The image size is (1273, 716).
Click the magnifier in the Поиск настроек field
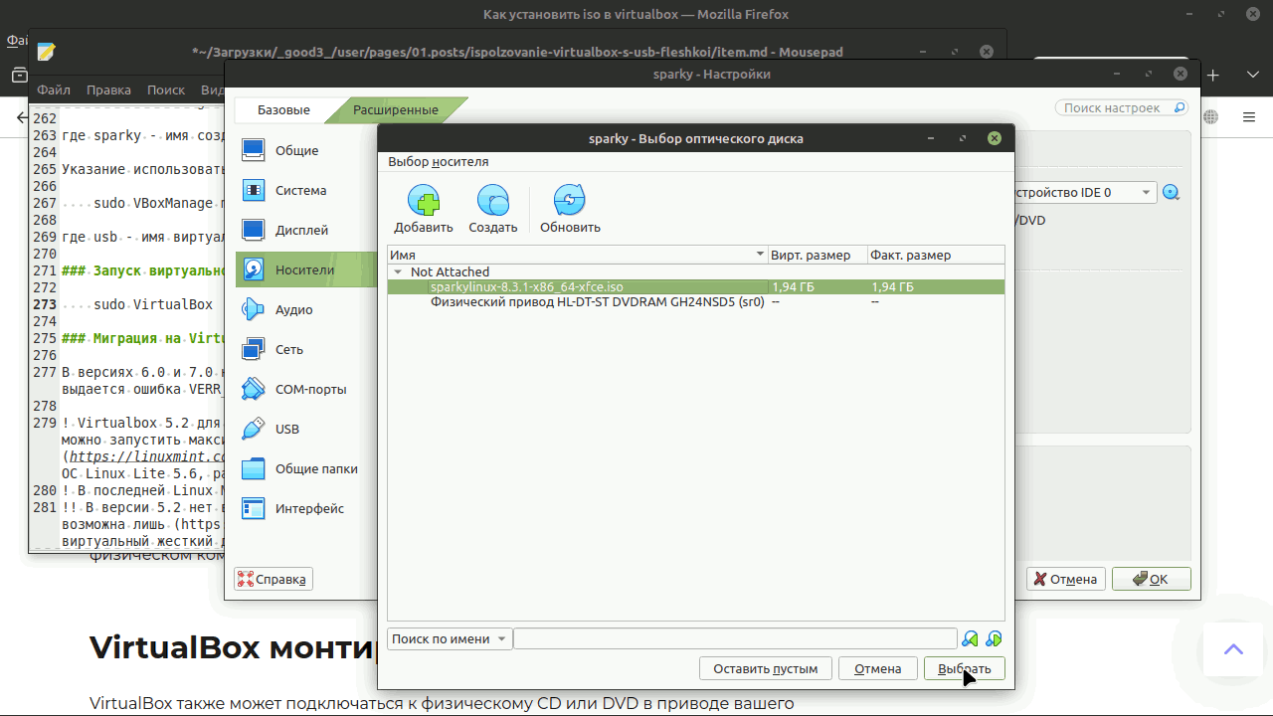click(1180, 107)
